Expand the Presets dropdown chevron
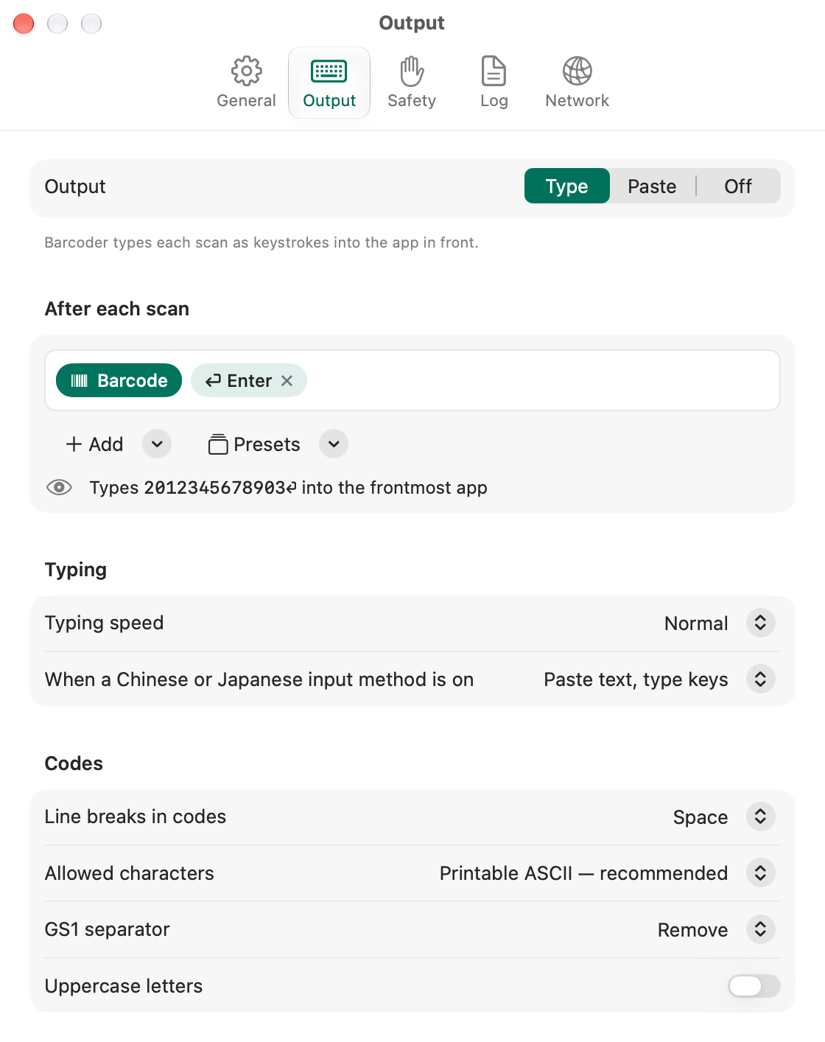This screenshot has height=1042, width=825. coord(334,444)
